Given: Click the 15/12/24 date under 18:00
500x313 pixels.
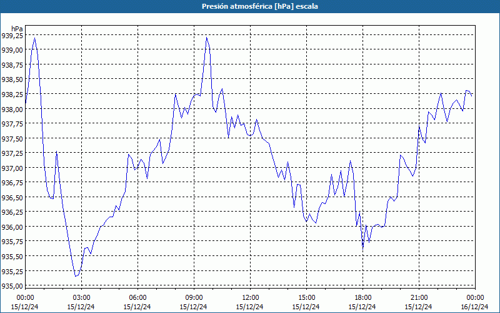Looking at the screenshot, I should (x=362, y=307).
